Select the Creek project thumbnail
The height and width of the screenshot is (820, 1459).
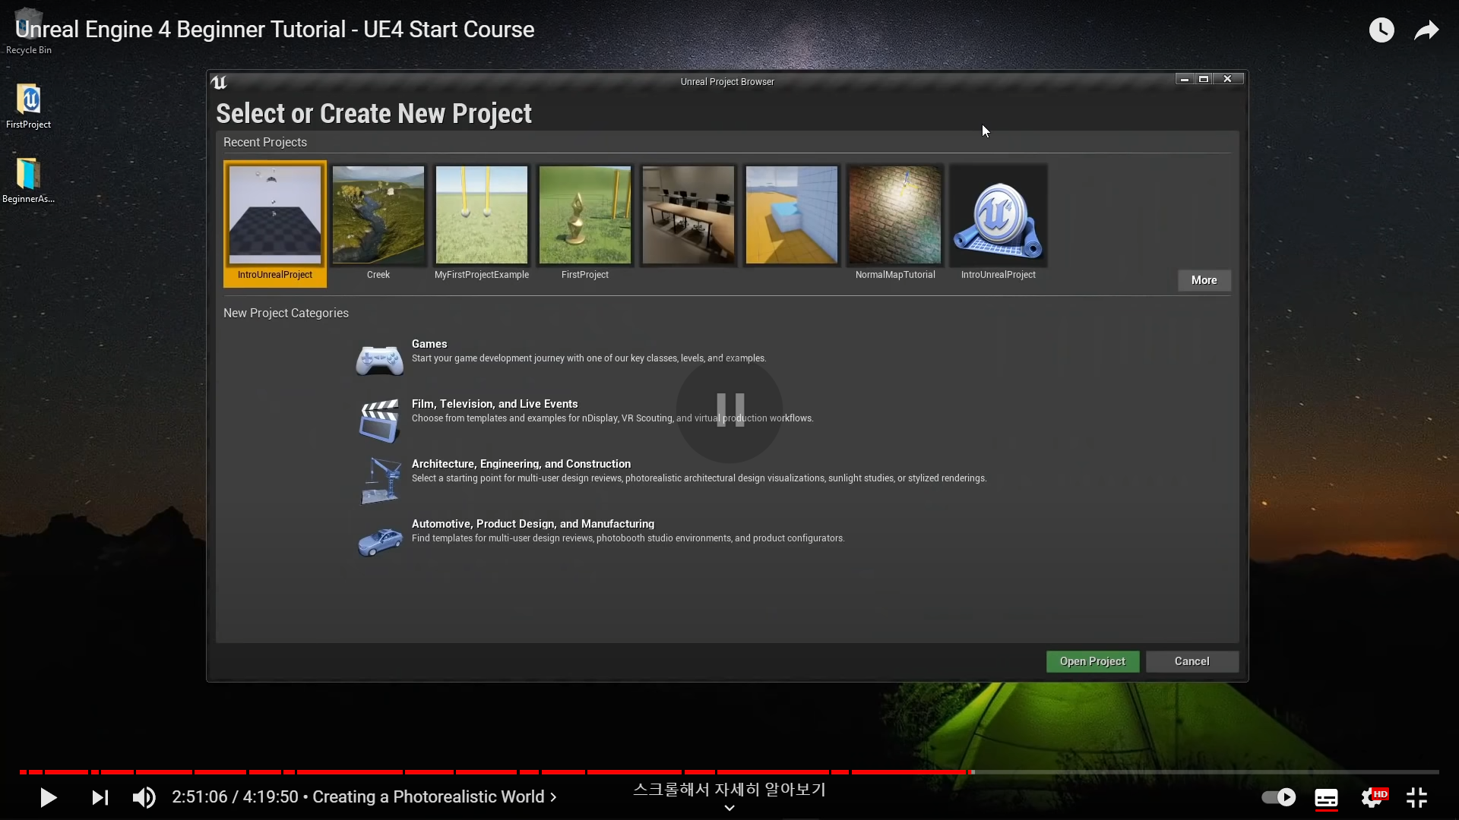378,216
